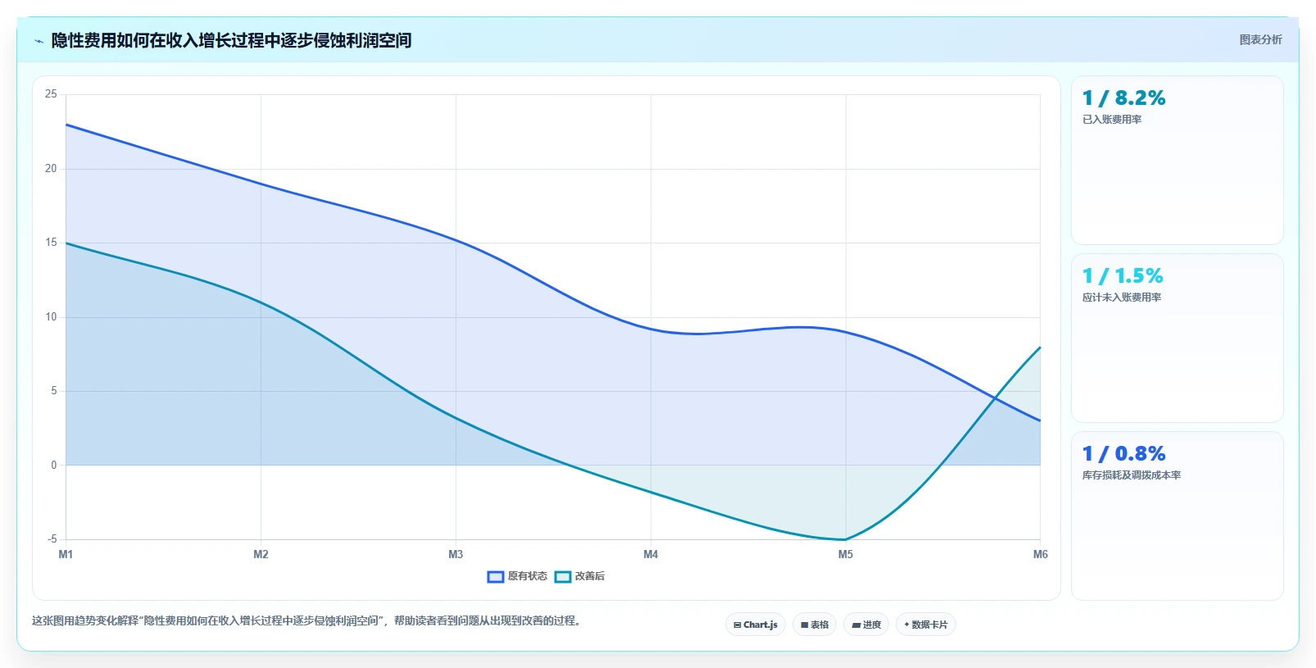The height and width of the screenshot is (668, 1316).
Task: Click the teal 改善后 legend swatch
Action: click(x=562, y=577)
